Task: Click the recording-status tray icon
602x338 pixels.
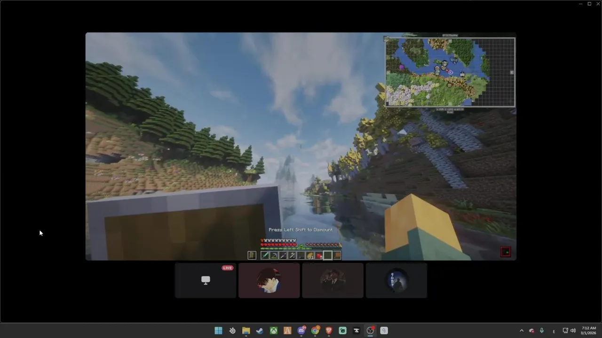Action: coord(531,330)
